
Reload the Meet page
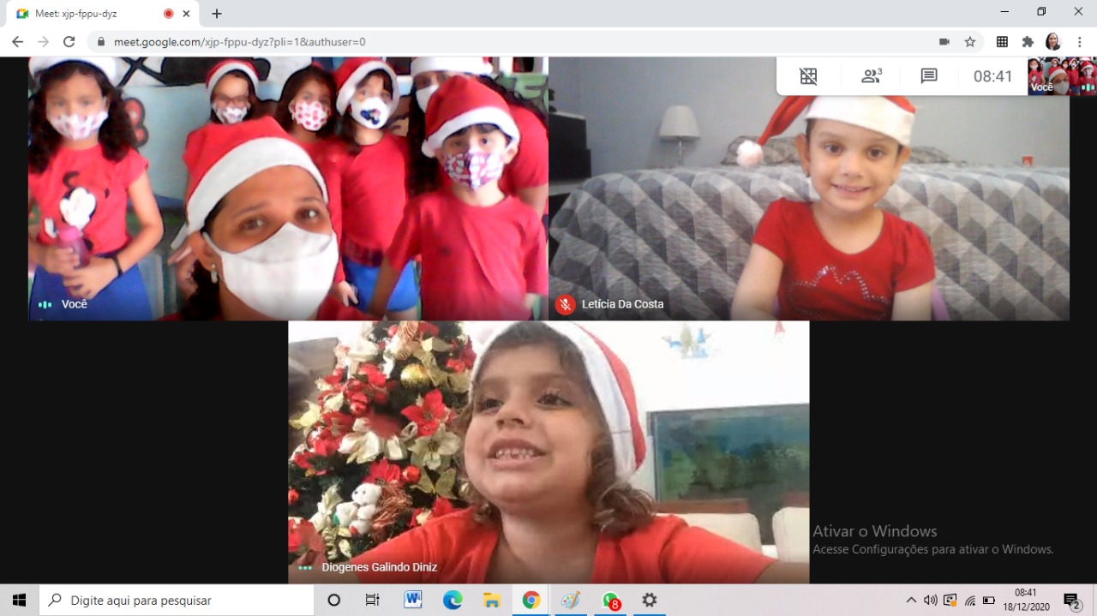[x=69, y=41]
